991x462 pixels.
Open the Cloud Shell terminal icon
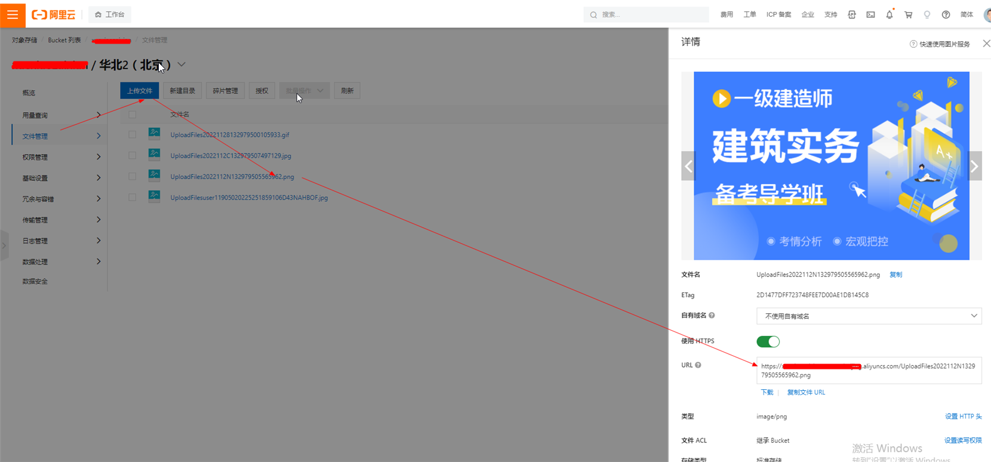(870, 14)
